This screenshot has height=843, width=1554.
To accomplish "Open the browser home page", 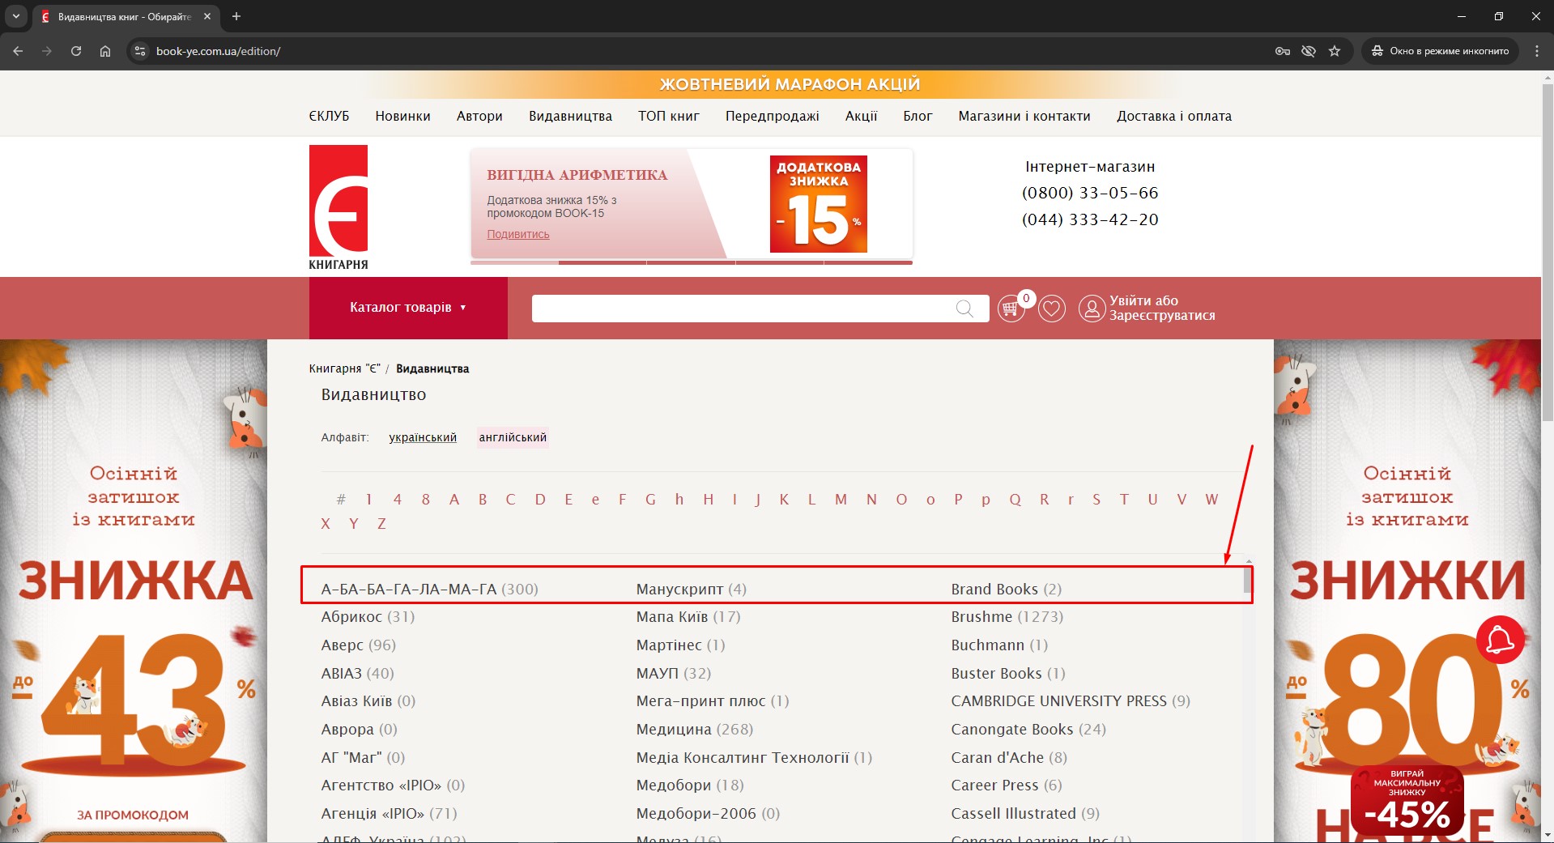I will [105, 51].
